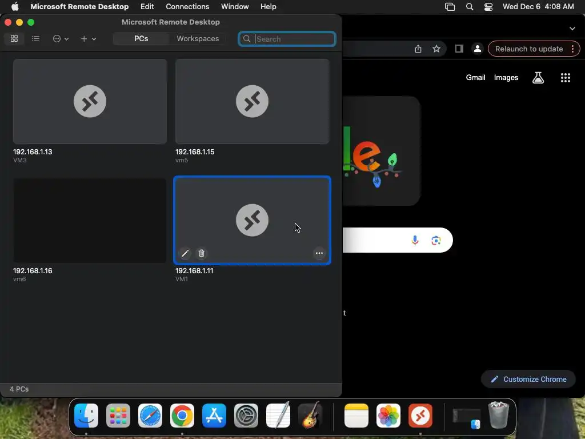Open Spotlight search in menu bar
This screenshot has height=439, width=585.
pyautogui.click(x=470, y=7)
